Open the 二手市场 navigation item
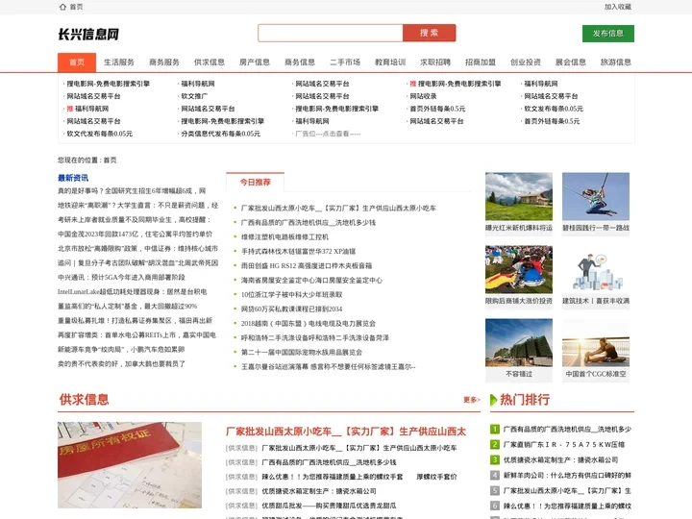Screen dimensions: 692x519 pos(345,62)
